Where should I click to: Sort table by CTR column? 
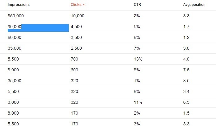[137, 5]
